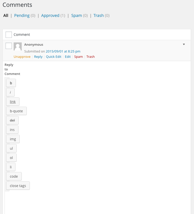Insert an img tag
Screen dimensions: 194x214
coord(13,139)
